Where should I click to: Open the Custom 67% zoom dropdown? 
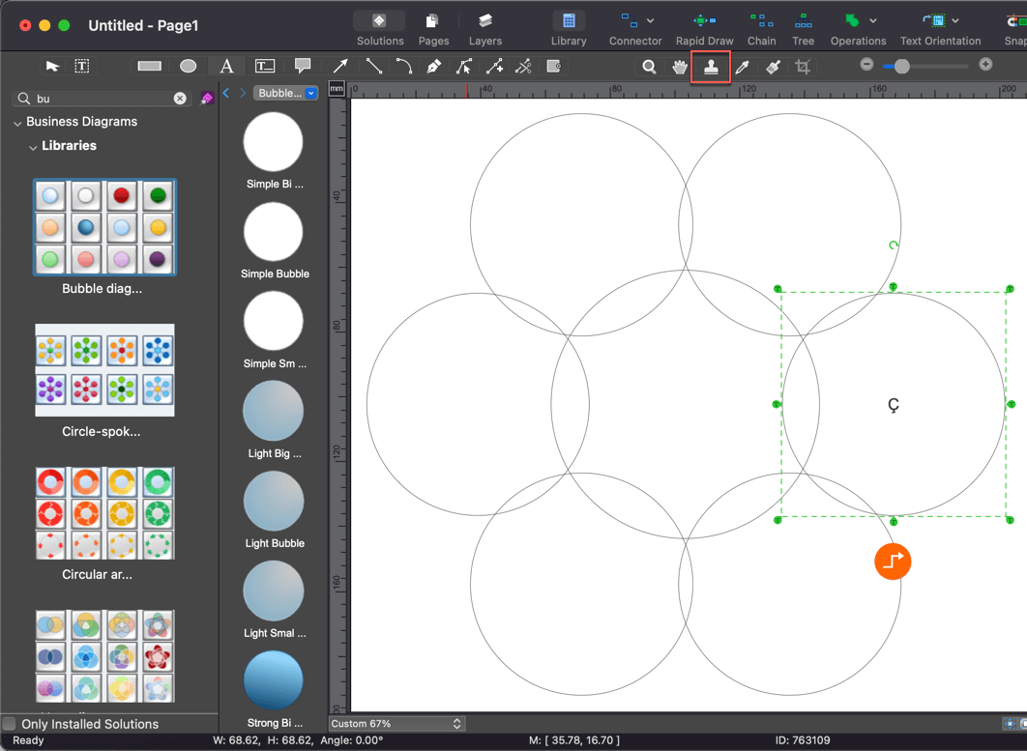[x=396, y=724]
